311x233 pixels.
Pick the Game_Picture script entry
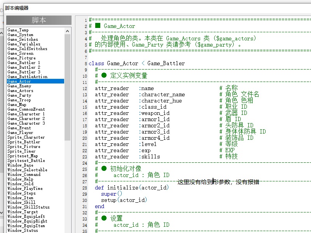click(22, 58)
